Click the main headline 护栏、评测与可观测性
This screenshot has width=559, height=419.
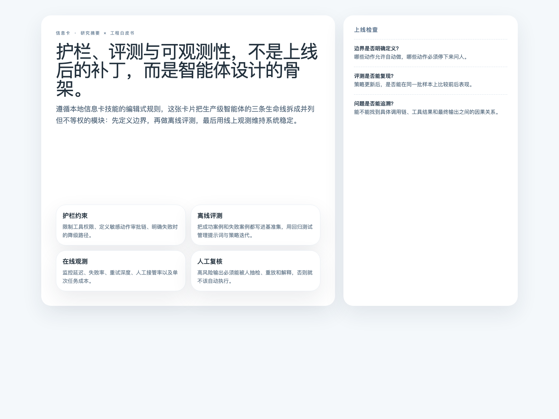pos(187,70)
